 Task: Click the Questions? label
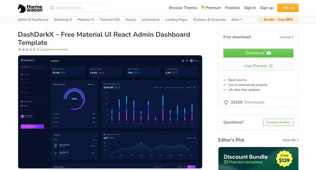(233, 122)
